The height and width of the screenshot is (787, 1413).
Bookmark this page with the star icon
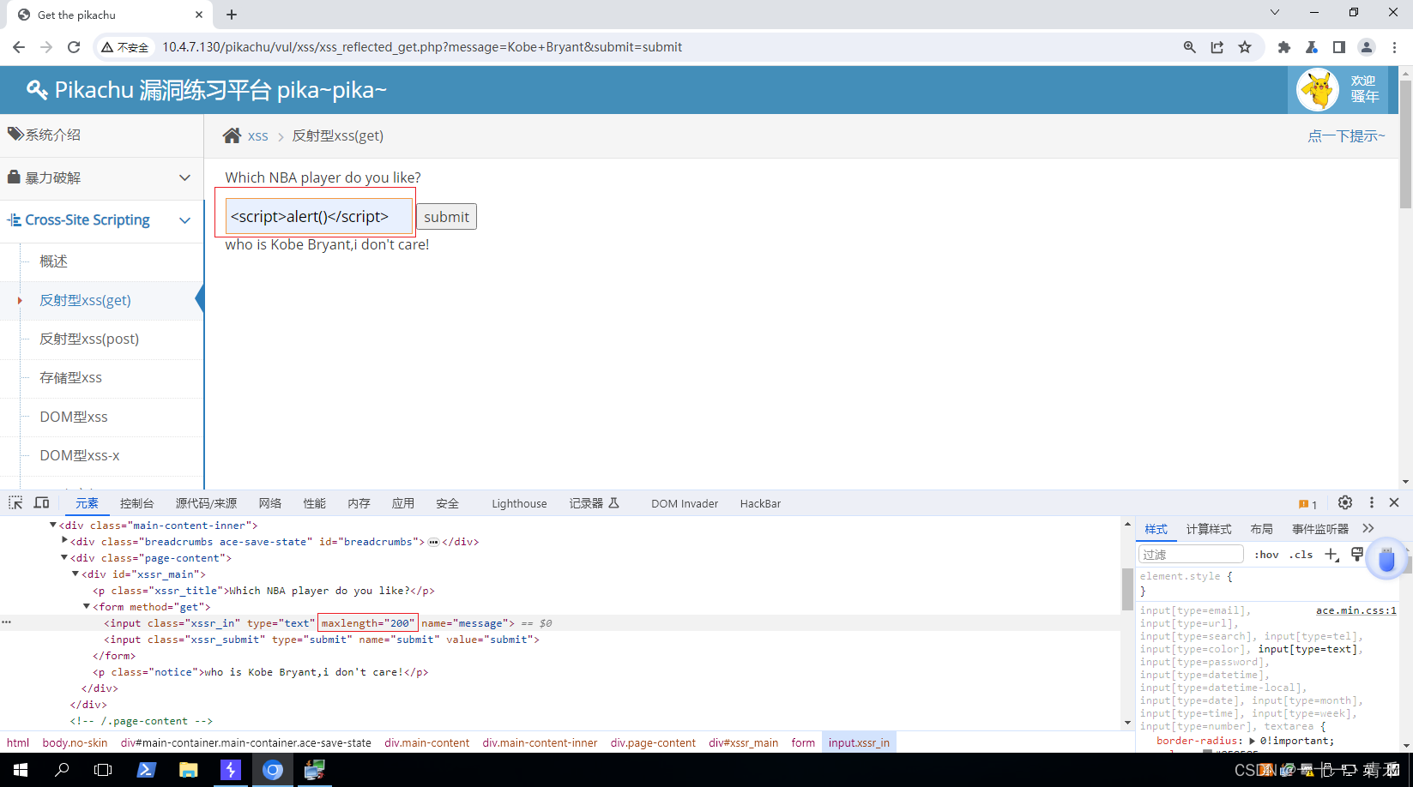(1245, 47)
